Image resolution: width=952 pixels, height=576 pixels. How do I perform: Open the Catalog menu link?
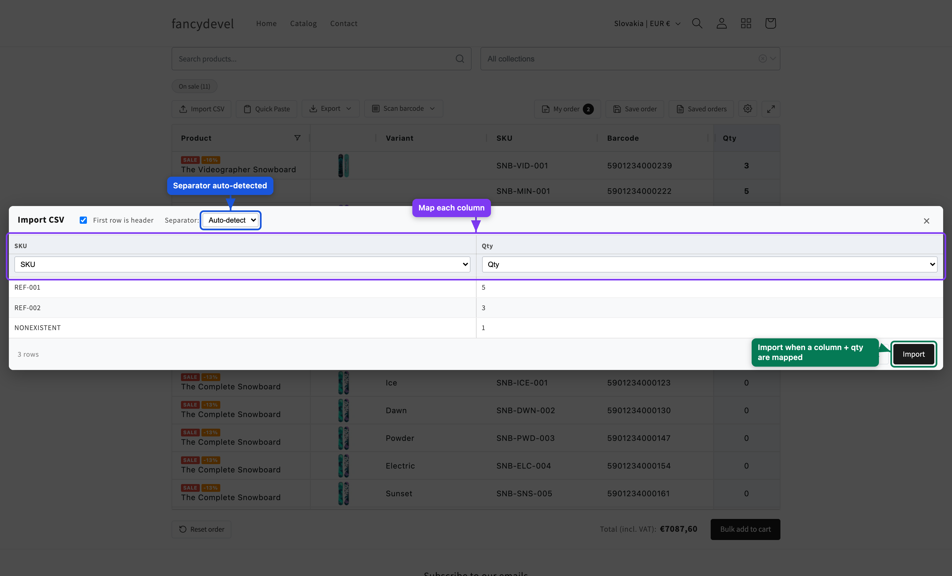pos(303,23)
